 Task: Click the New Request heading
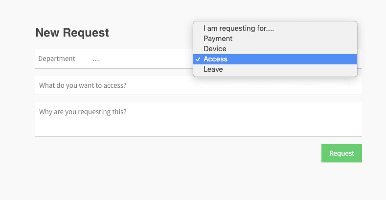pos(72,33)
